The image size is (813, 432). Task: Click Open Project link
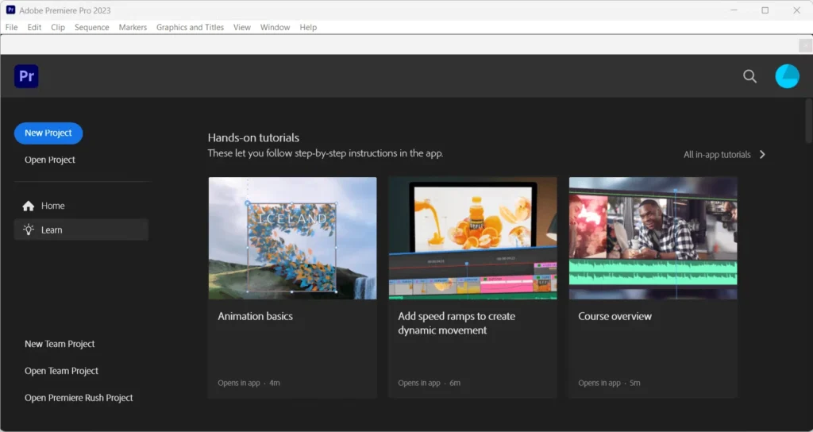pos(50,160)
